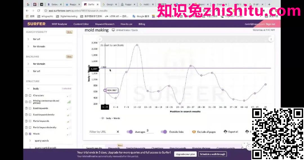The image size is (304, 160).
Task: Open a new browser tab with plus
Action: [x=269, y=4]
